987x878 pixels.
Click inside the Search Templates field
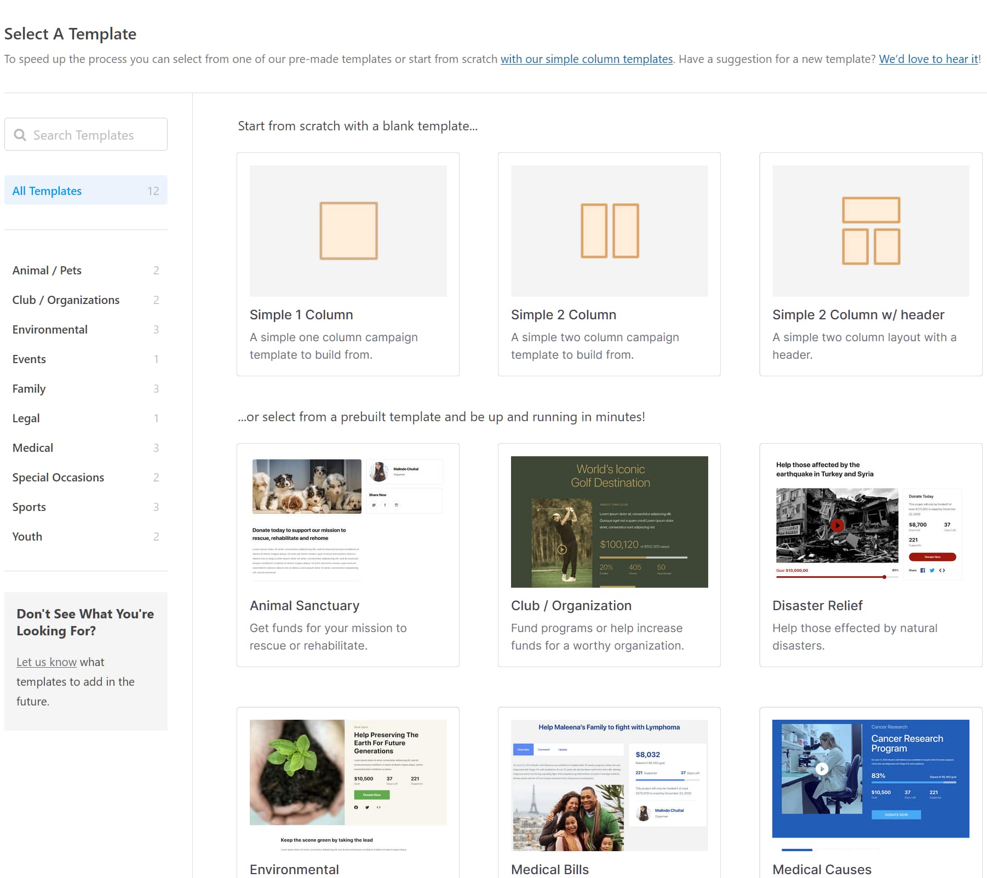click(88, 134)
